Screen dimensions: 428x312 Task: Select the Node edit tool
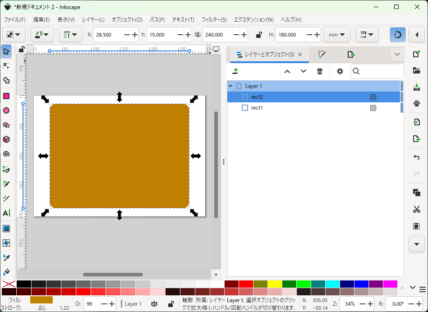pos(6,66)
